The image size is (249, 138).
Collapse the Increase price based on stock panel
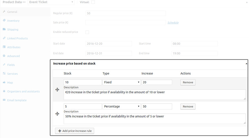(246, 63)
